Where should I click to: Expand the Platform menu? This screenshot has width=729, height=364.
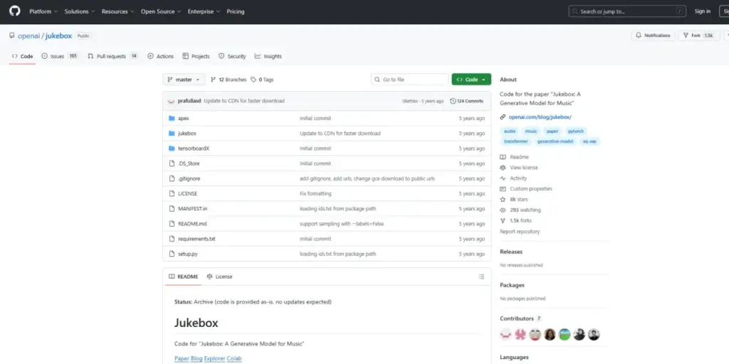tap(43, 11)
